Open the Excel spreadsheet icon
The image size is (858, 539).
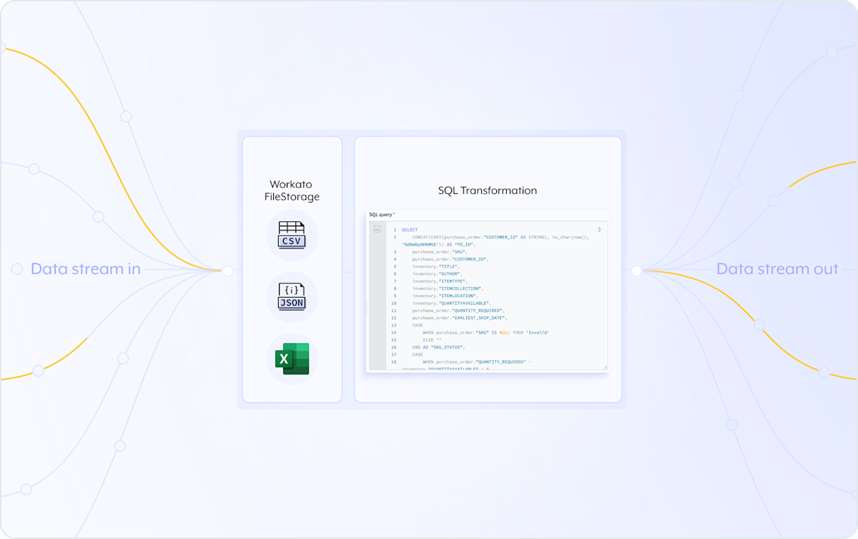292,359
